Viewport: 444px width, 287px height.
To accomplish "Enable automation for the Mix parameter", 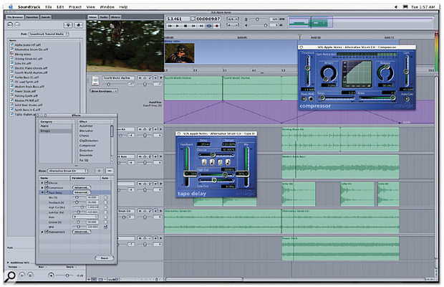I will 105,197.
